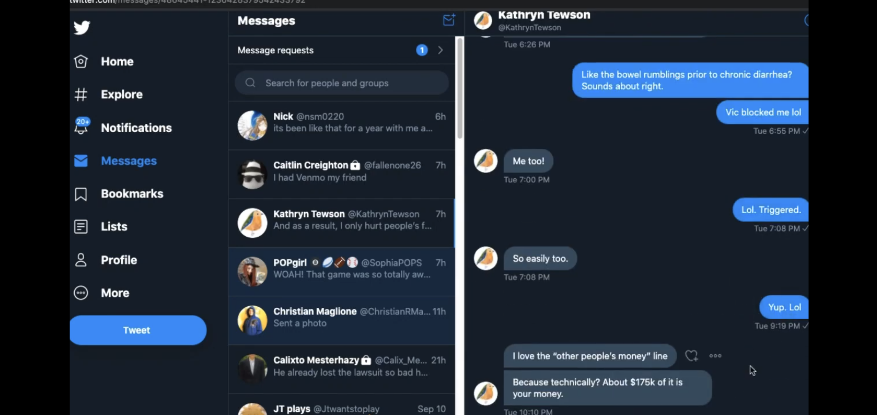Open the Bookmarks icon

[81, 194]
